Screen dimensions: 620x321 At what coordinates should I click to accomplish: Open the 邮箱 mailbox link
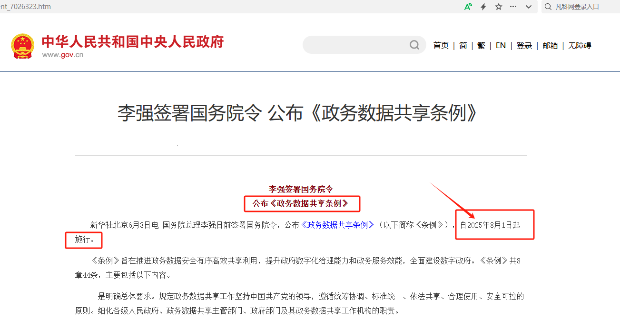pos(550,45)
